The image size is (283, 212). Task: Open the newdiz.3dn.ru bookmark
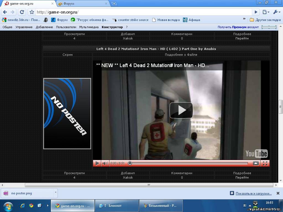coord(21,20)
